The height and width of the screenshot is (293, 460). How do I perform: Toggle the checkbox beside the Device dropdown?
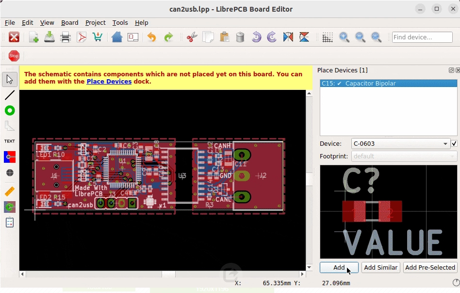click(x=454, y=143)
